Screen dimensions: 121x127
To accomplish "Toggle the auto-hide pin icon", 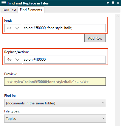I will click(x=113, y=3).
